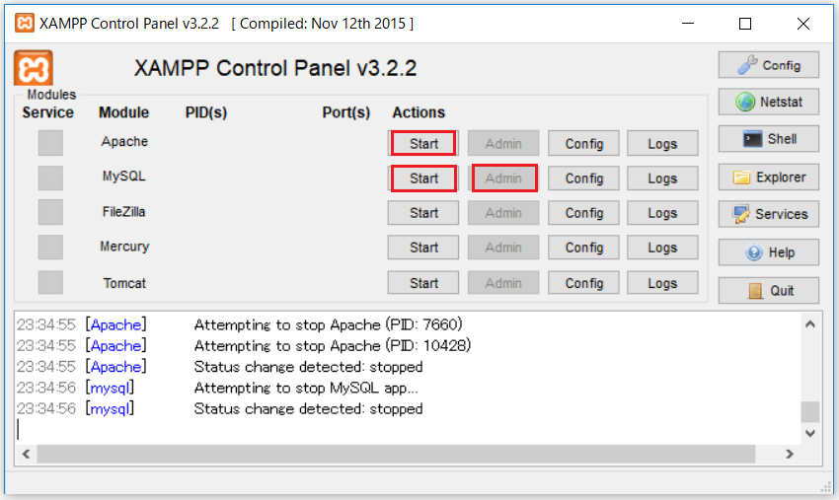Start the Mercury module
This screenshot has width=839, height=500.
pyautogui.click(x=423, y=248)
